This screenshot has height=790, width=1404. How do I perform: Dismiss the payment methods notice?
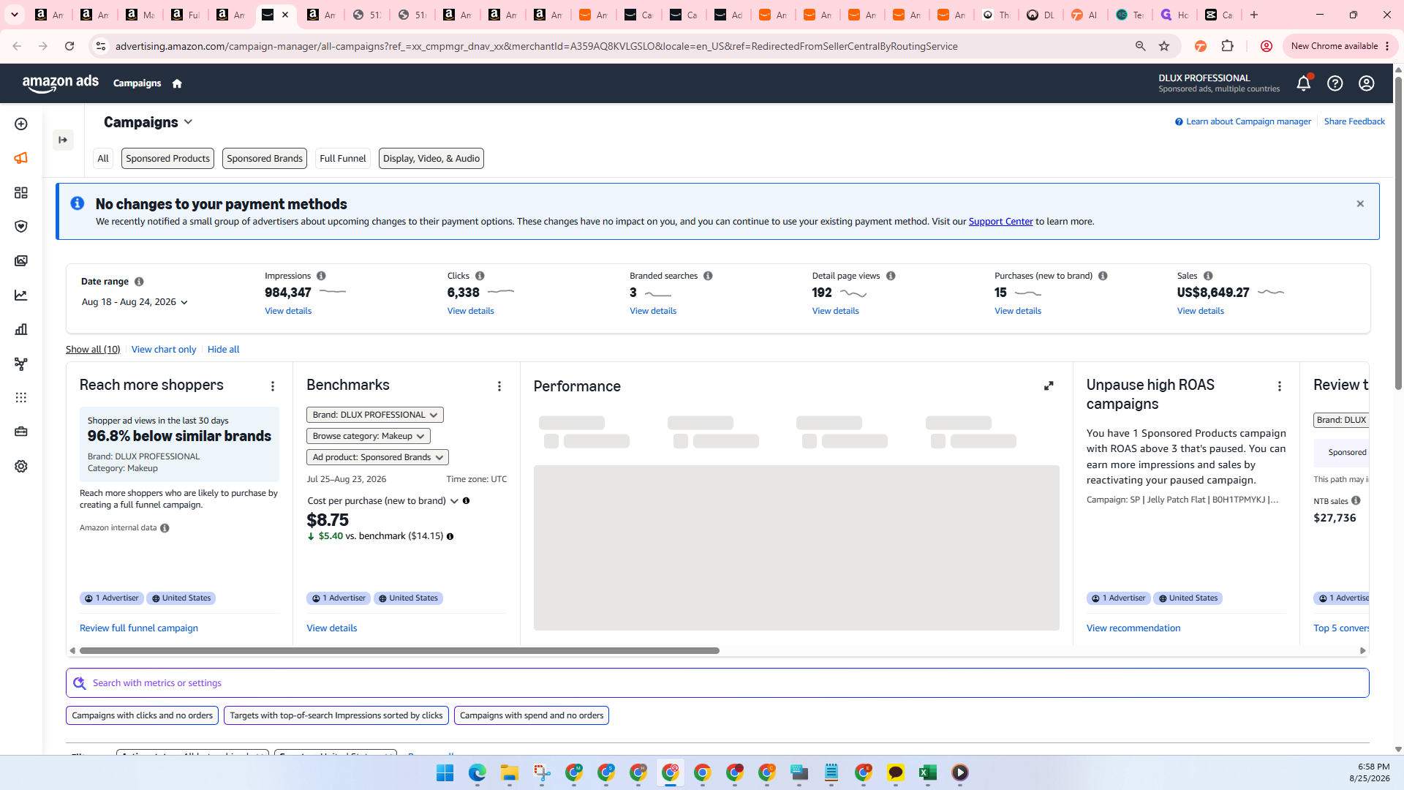[x=1360, y=204]
